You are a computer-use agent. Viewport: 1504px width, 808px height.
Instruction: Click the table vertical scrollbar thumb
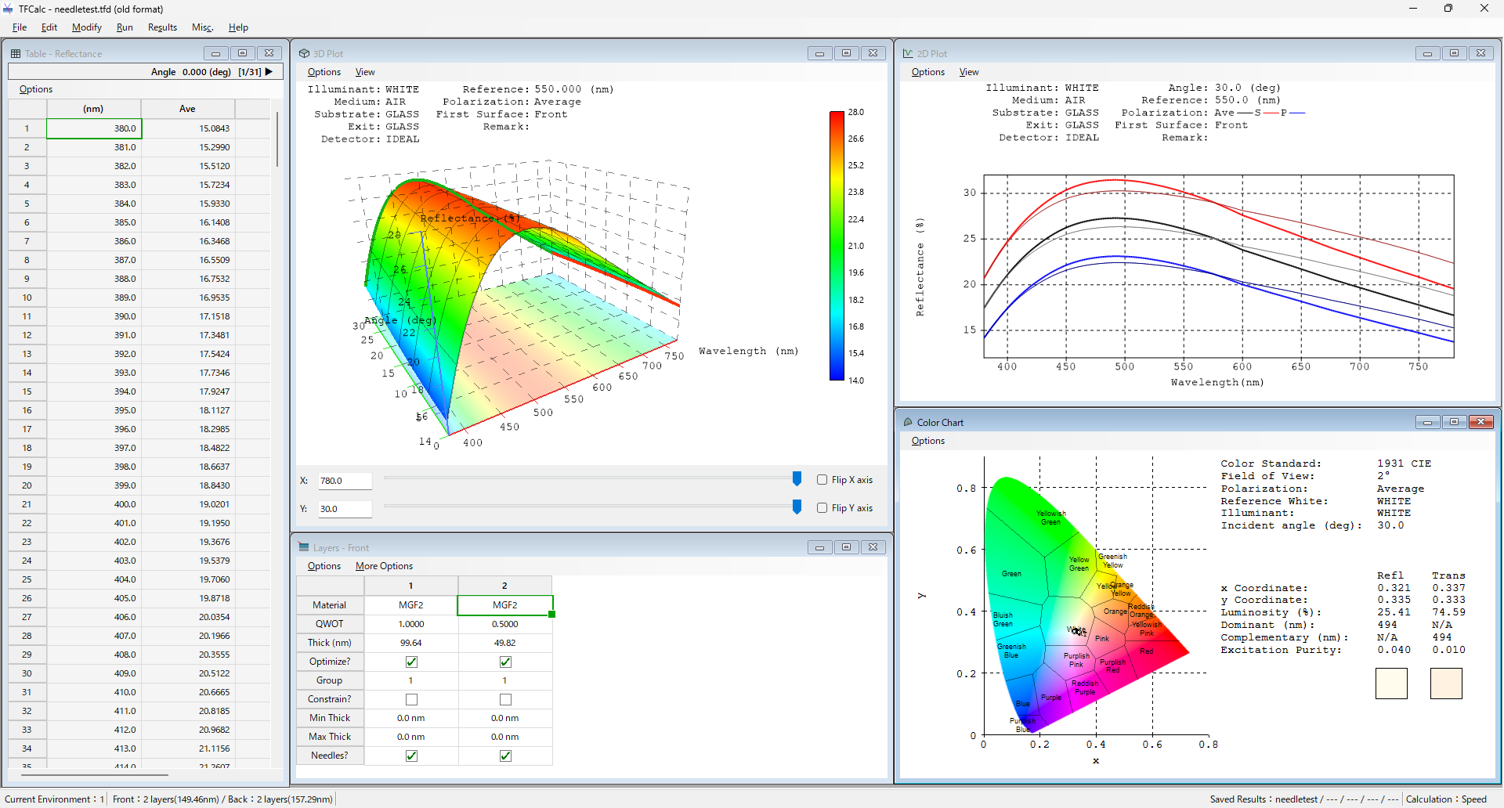click(x=277, y=139)
